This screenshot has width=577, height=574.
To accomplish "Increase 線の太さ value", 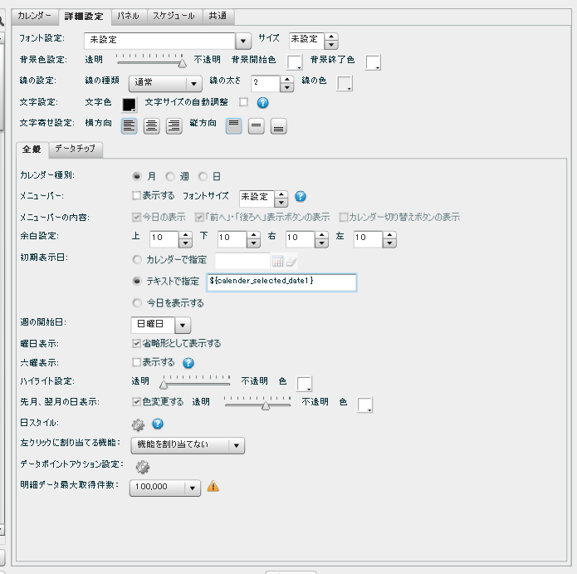I will (286, 80).
